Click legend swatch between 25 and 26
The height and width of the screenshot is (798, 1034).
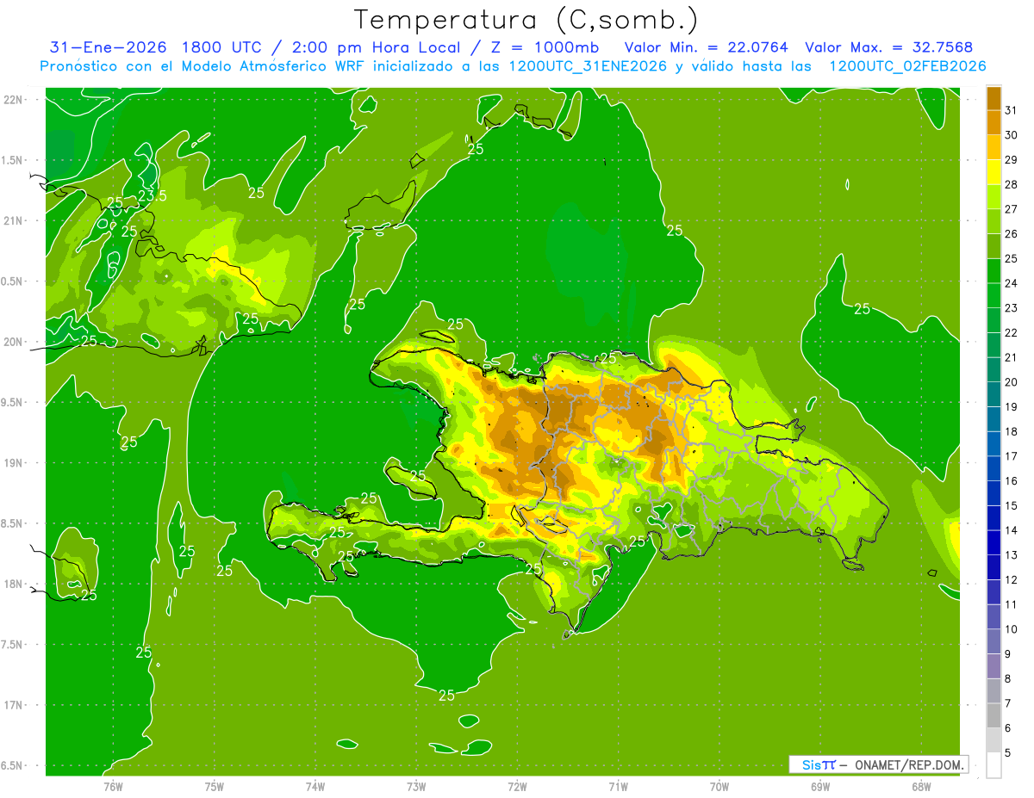pos(994,246)
